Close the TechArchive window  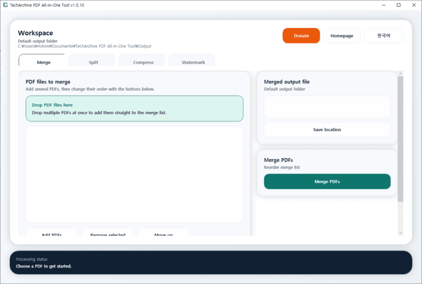pos(414,5)
